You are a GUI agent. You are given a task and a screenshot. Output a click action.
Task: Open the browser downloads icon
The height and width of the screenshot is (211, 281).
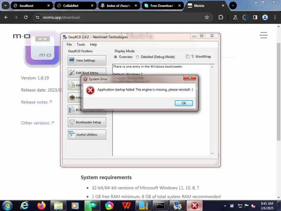245,17
